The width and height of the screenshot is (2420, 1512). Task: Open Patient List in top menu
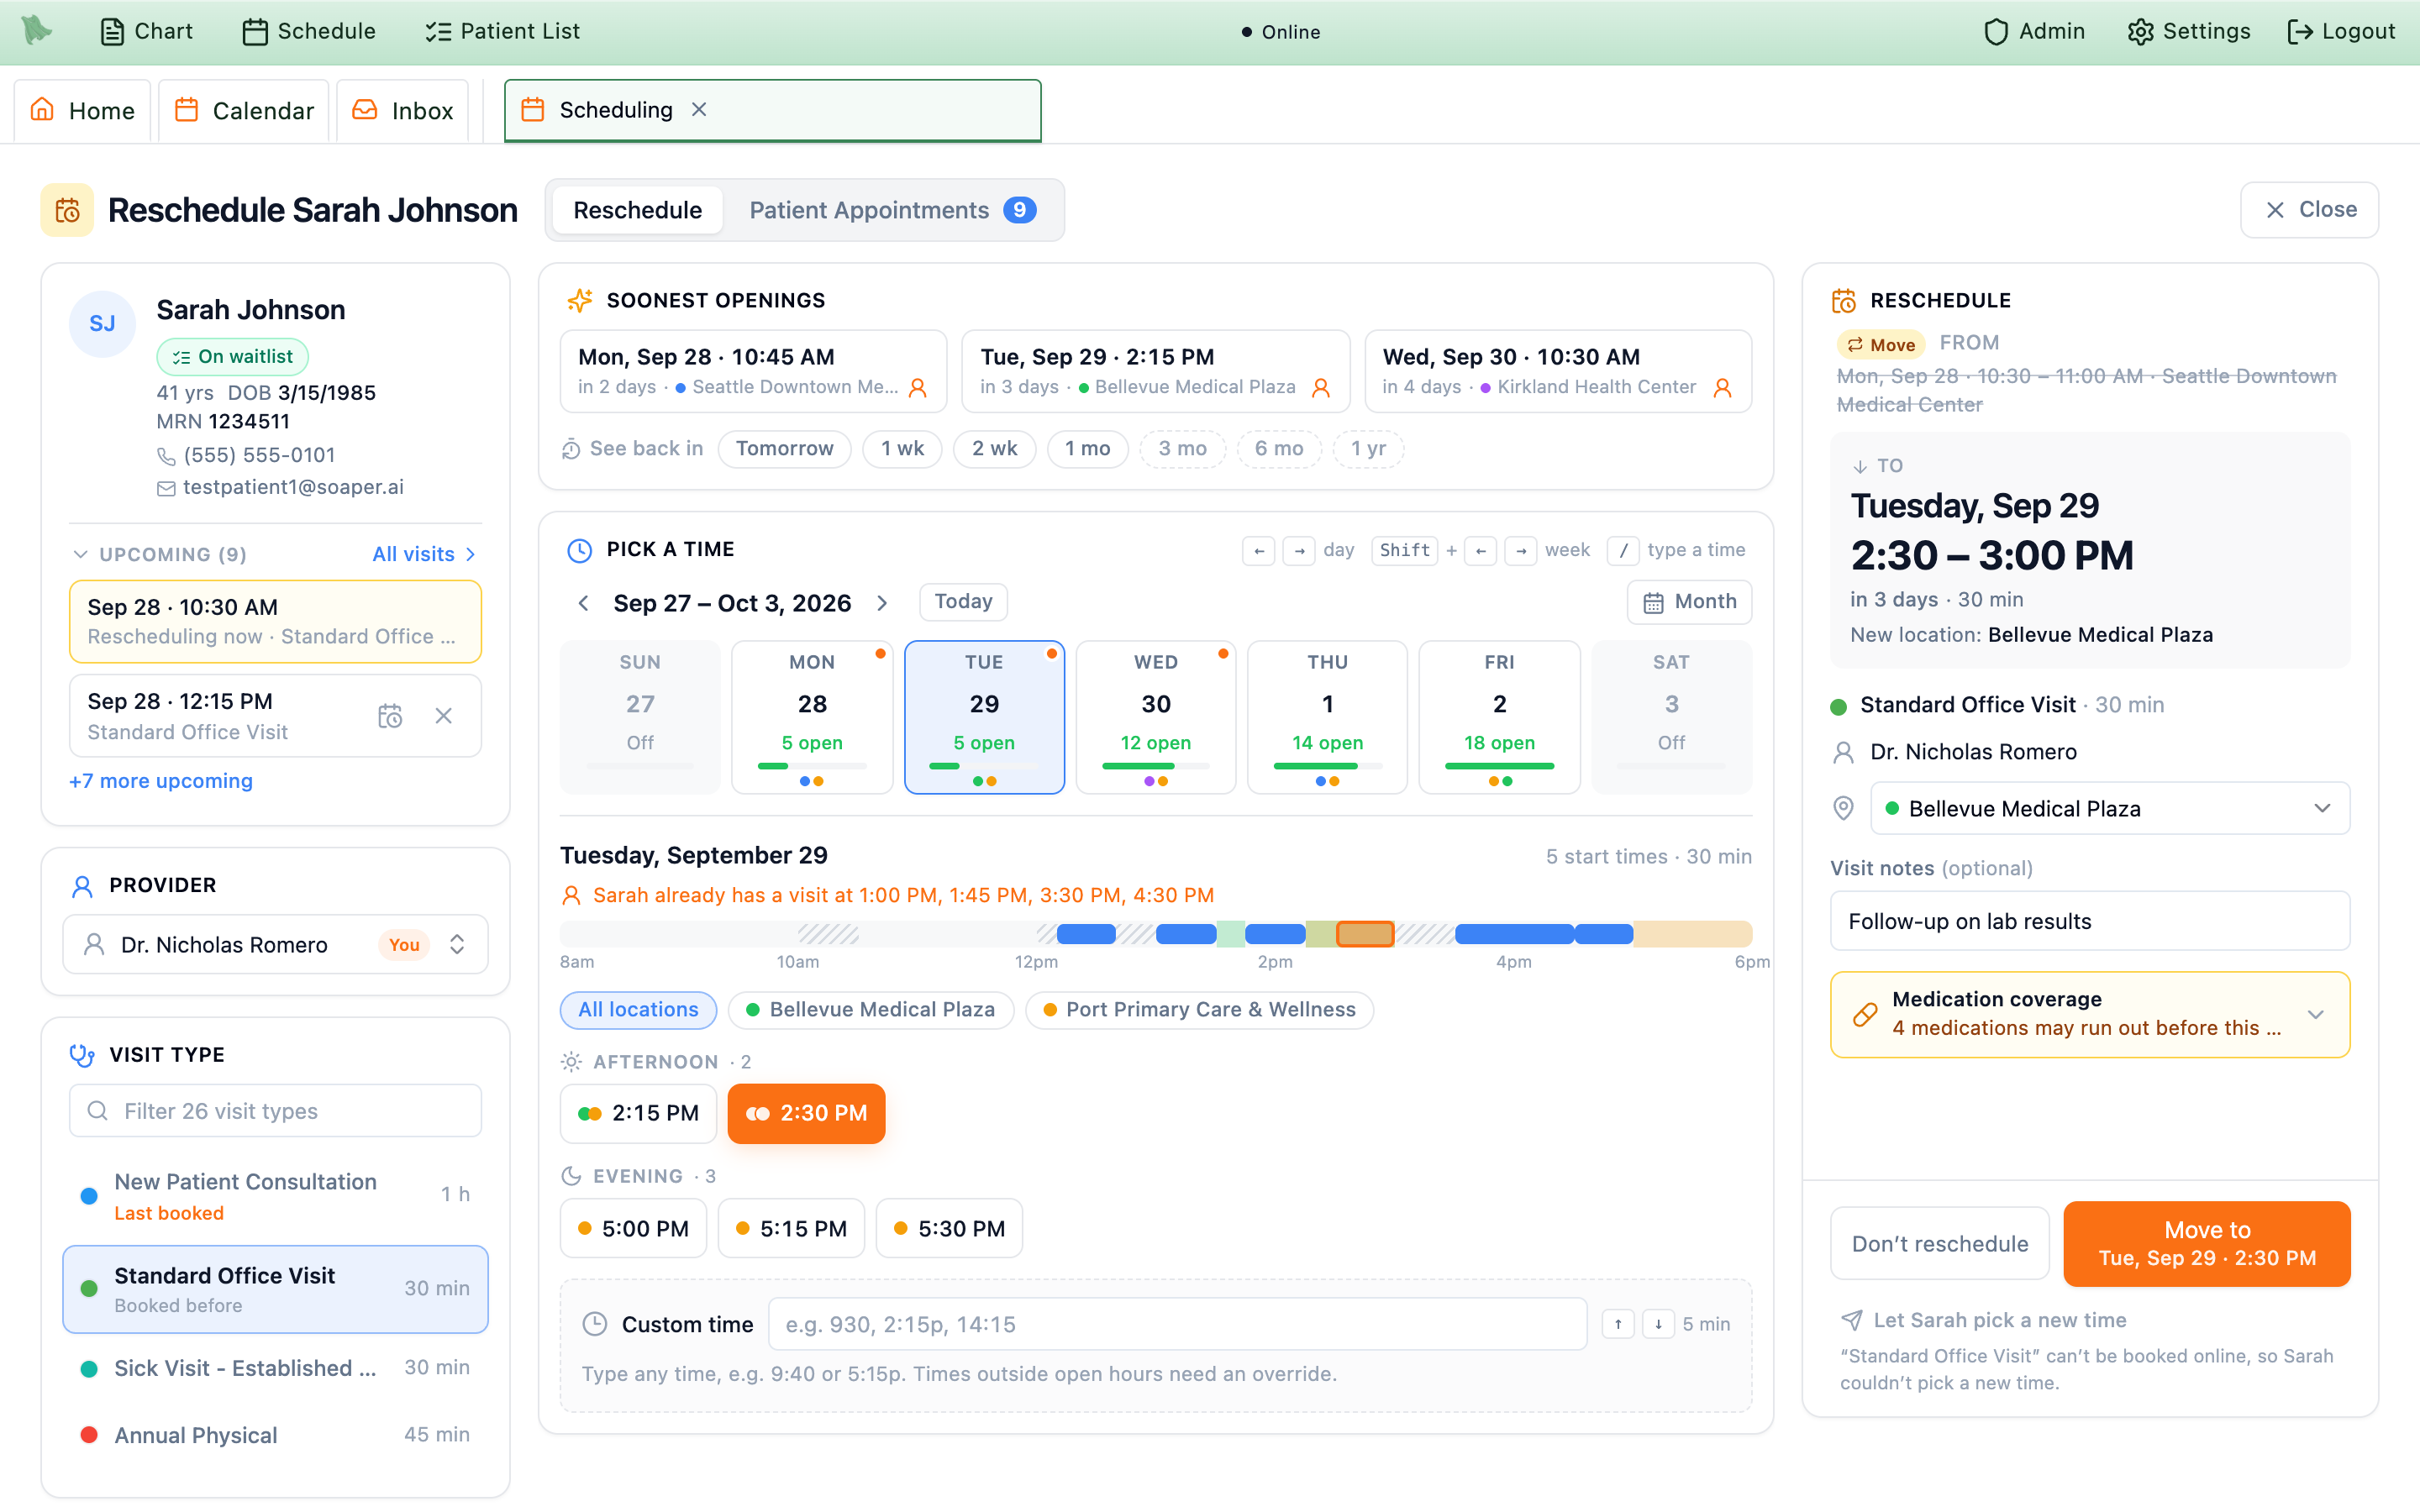point(502,32)
